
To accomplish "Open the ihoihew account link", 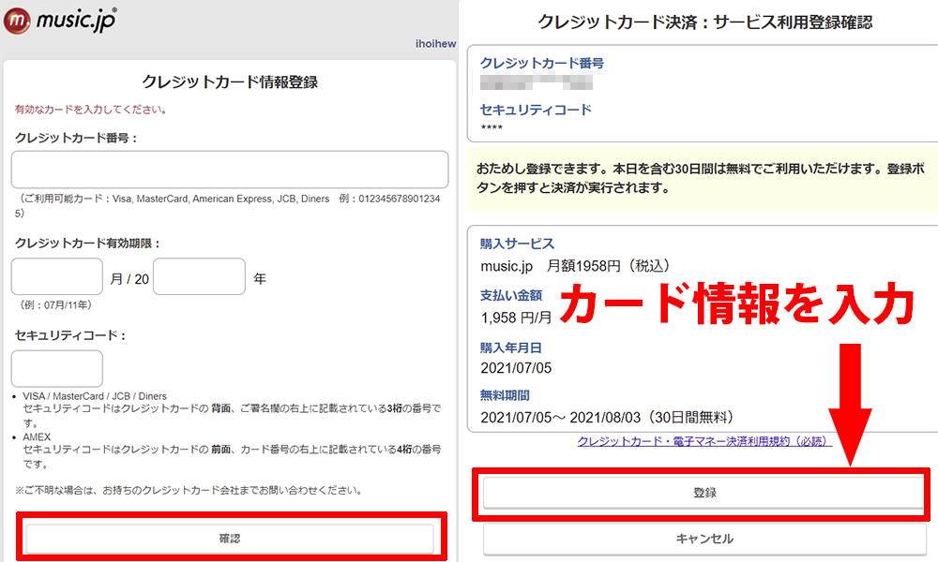I will click(x=435, y=44).
